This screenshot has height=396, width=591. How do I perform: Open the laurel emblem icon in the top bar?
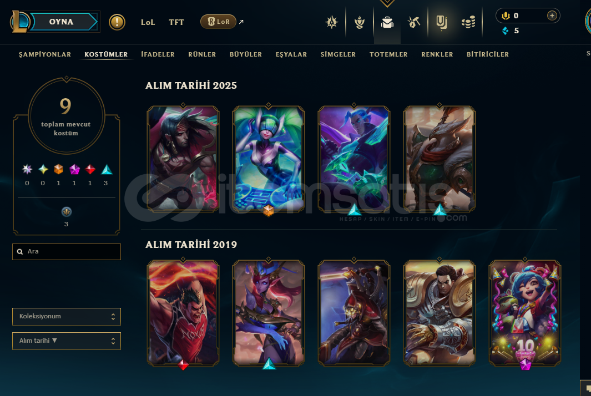360,22
